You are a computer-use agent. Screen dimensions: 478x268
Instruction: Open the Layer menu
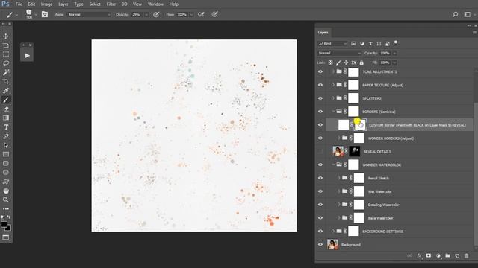(x=63, y=4)
